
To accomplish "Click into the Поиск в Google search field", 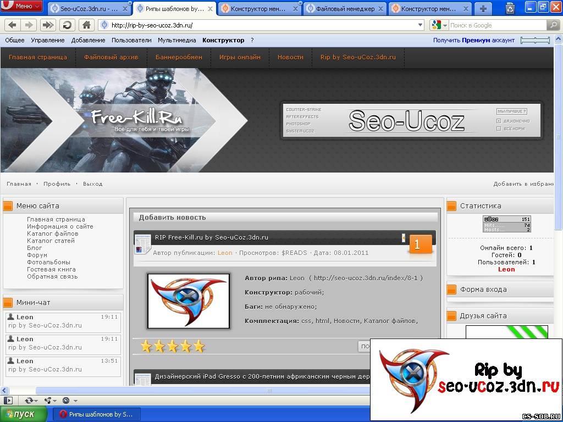I will pyautogui.click(x=497, y=25).
